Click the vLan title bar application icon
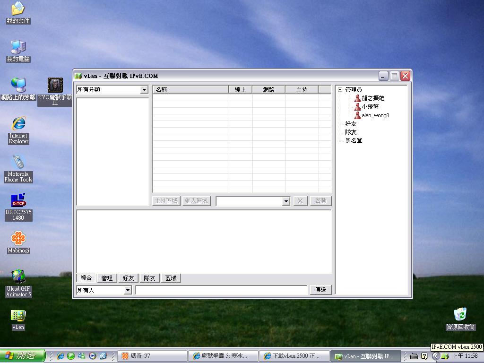Image resolution: width=484 pixels, height=363 pixels. coord(78,76)
